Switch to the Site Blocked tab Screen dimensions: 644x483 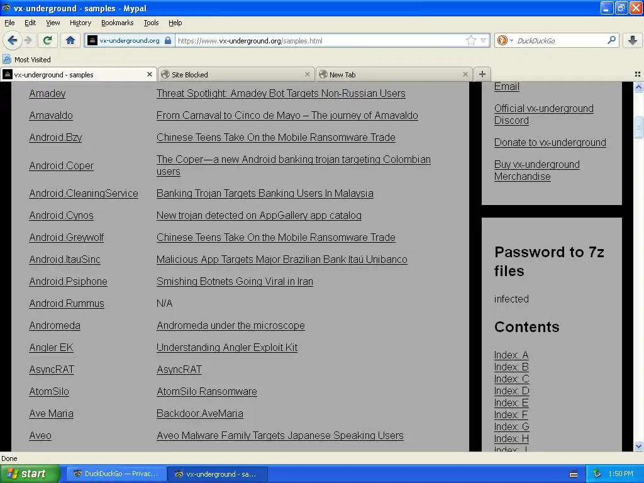click(236, 74)
